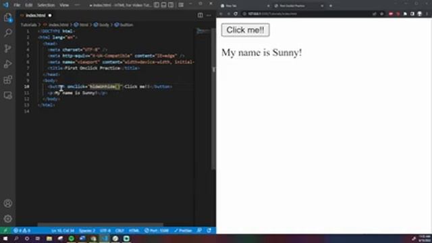Change encoding via UTF-8 status entry
The image size is (432, 243).
click(105, 230)
